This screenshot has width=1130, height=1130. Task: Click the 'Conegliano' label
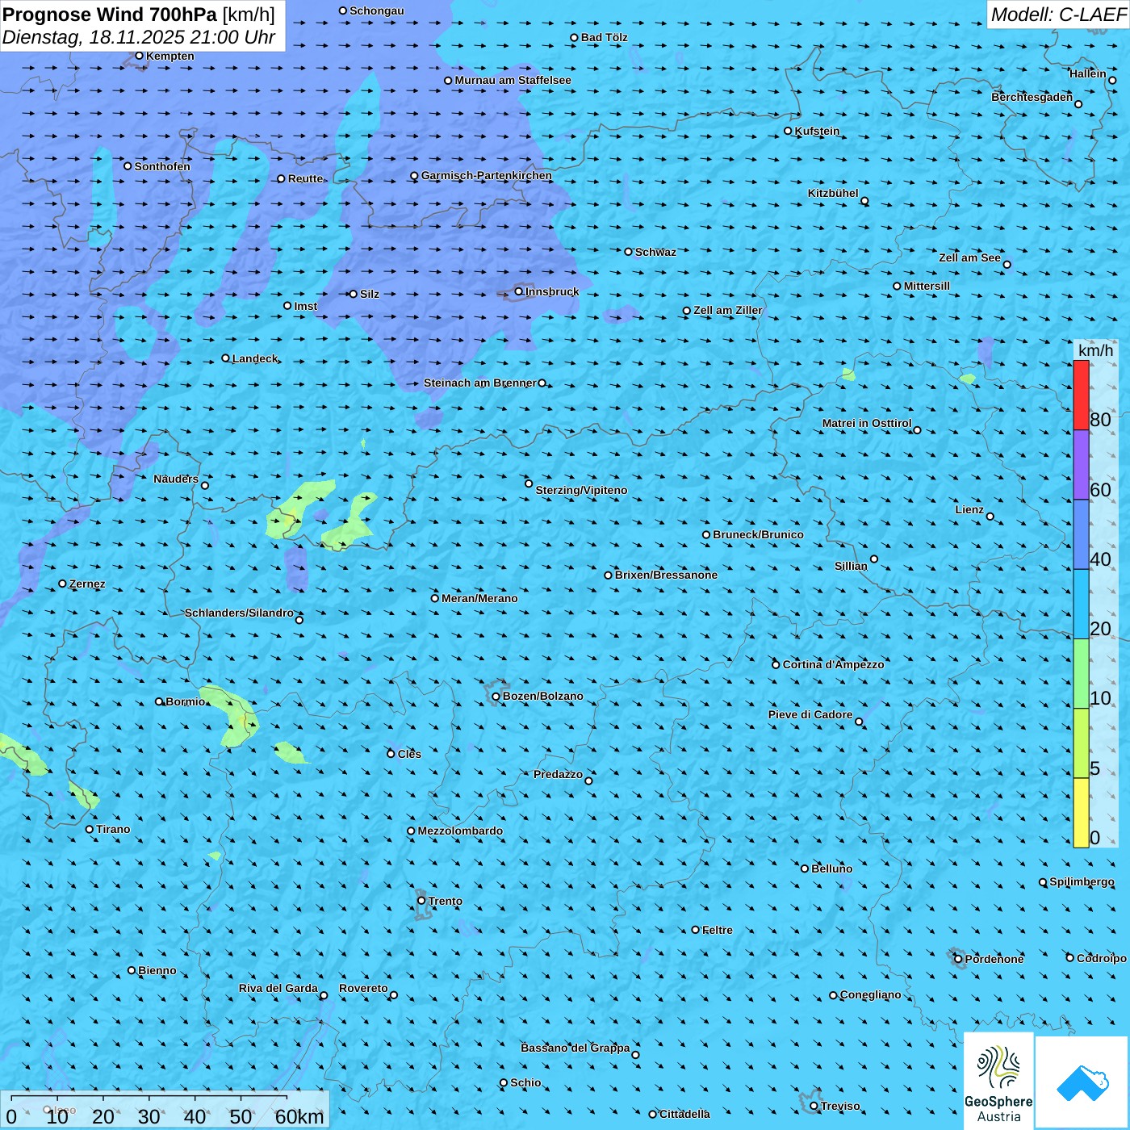(x=870, y=994)
